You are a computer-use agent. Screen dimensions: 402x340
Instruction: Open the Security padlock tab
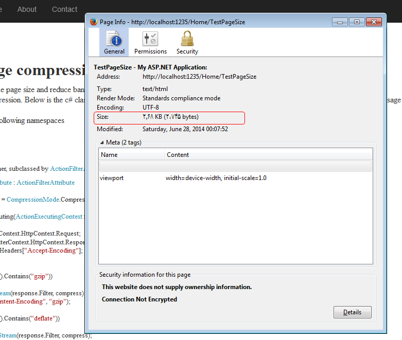pyautogui.click(x=187, y=42)
